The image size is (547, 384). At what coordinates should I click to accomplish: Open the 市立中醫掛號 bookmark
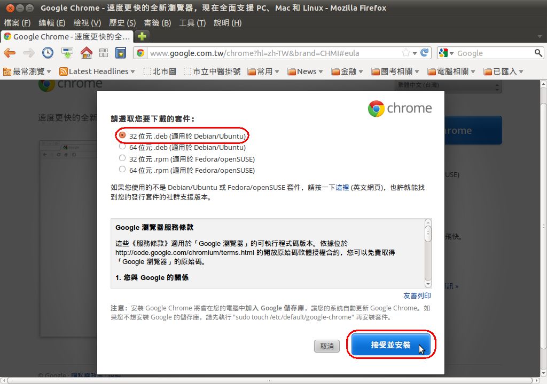pos(212,71)
